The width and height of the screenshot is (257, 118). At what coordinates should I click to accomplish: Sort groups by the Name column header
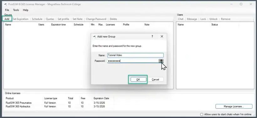click(x=8, y=24)
